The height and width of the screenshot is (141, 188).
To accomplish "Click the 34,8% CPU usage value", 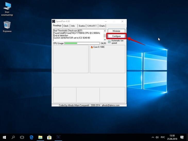I will (103, 43).
